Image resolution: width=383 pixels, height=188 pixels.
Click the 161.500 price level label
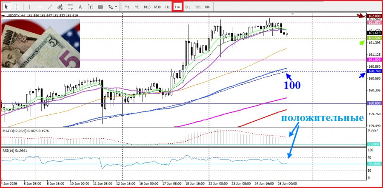374,38
